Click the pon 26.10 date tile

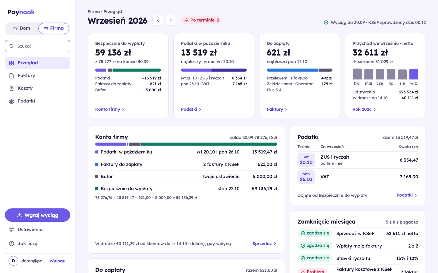coord(306,177)
